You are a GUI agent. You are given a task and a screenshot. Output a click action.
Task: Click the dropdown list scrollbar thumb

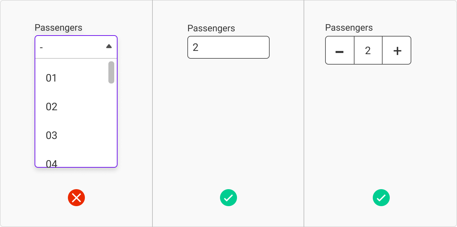point(111,72)
